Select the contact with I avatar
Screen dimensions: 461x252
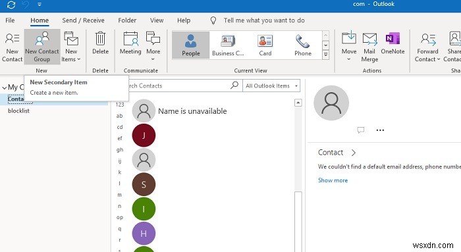coord(144,209)
